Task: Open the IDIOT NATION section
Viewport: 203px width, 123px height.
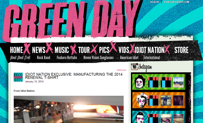Action: click(149, 50)
